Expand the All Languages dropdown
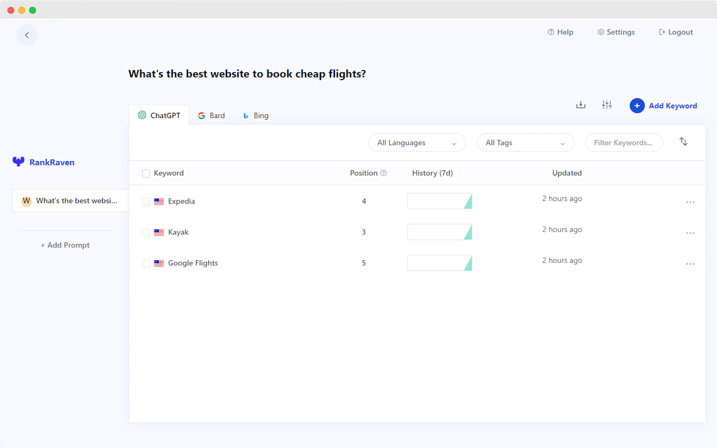 coord(416,143)
